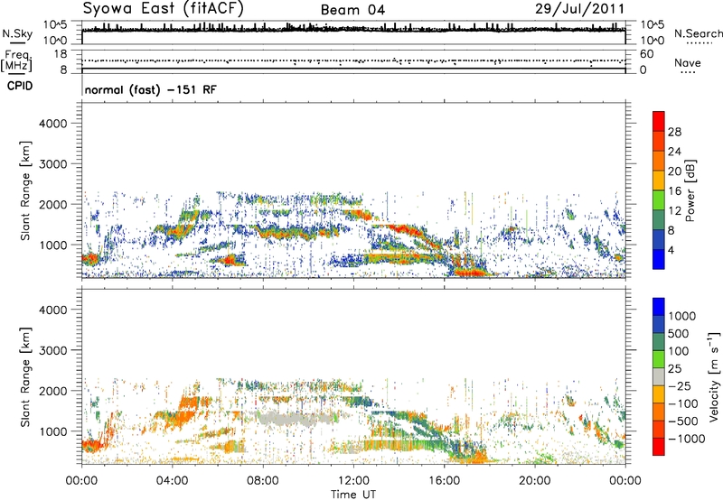Click the "Power [dB]" colorbar title

(690, 190)
